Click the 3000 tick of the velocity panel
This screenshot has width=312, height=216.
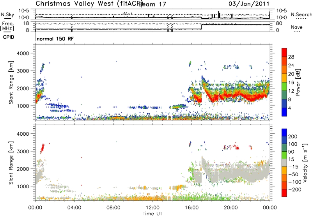(x=23, y=151)
